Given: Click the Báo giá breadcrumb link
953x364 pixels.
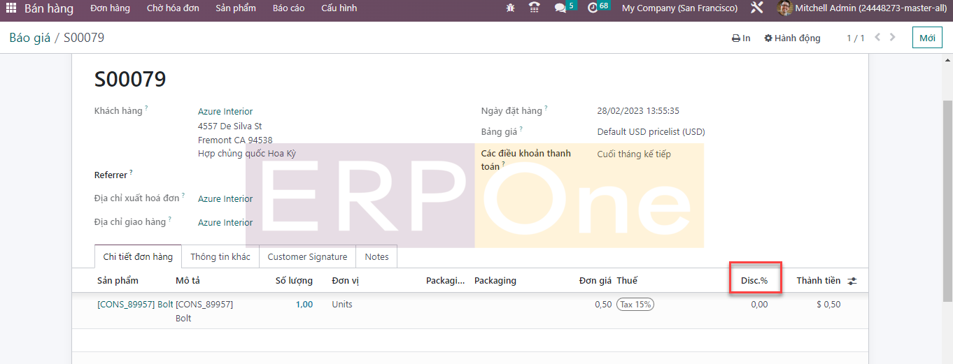Looking at the screenshot, I should (x=29, y=38).
